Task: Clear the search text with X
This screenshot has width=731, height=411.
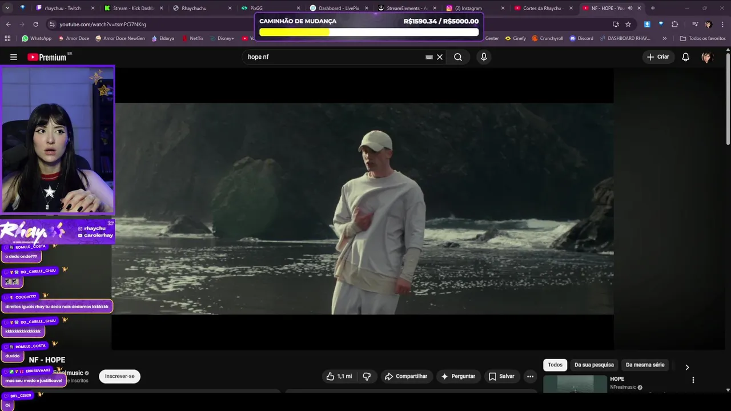Action: click(x=440, y=57)
